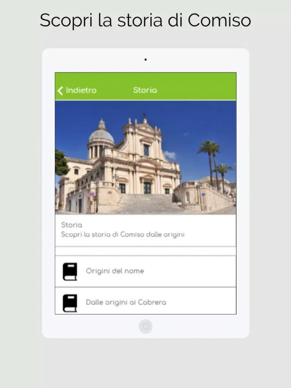
Task: Click the Storia title in green header
Action: [145, 90]
